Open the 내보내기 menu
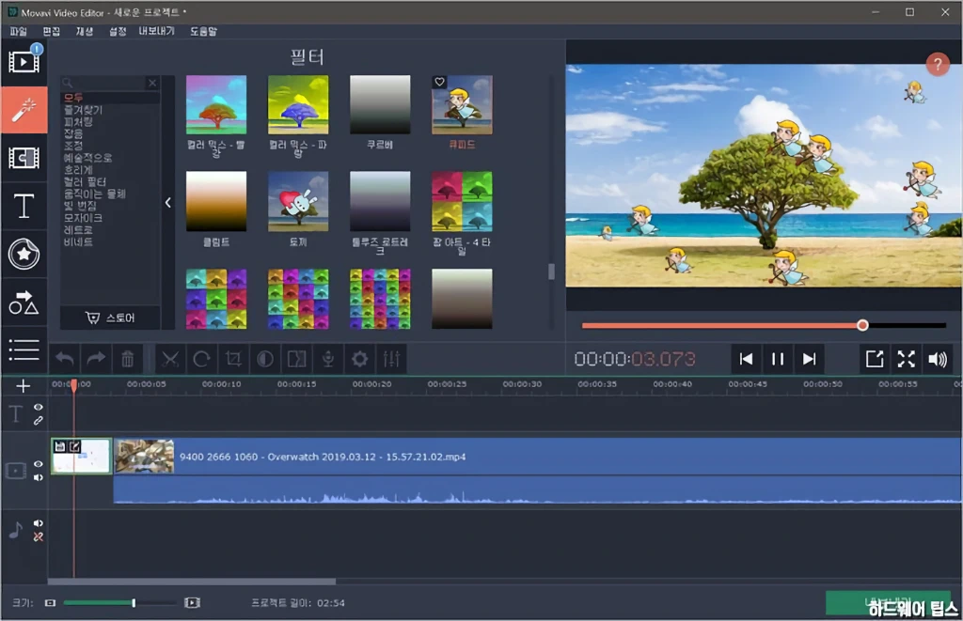Screen dimensions: 963x621 pyautogui.click(x=157, y=31)
